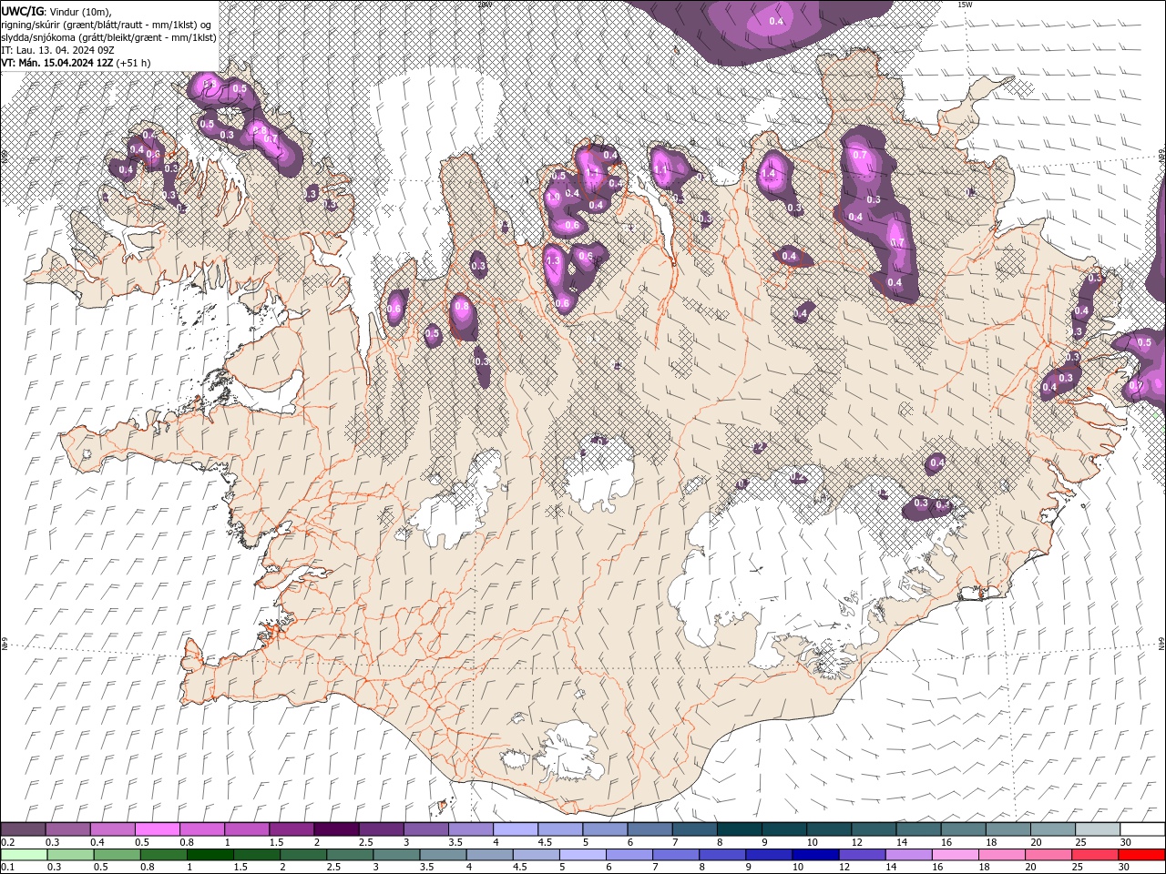1166x874 pixels.
Task: Choose the medium green 0.5 rain-scale swatch
Action: [x=118, y=854]
